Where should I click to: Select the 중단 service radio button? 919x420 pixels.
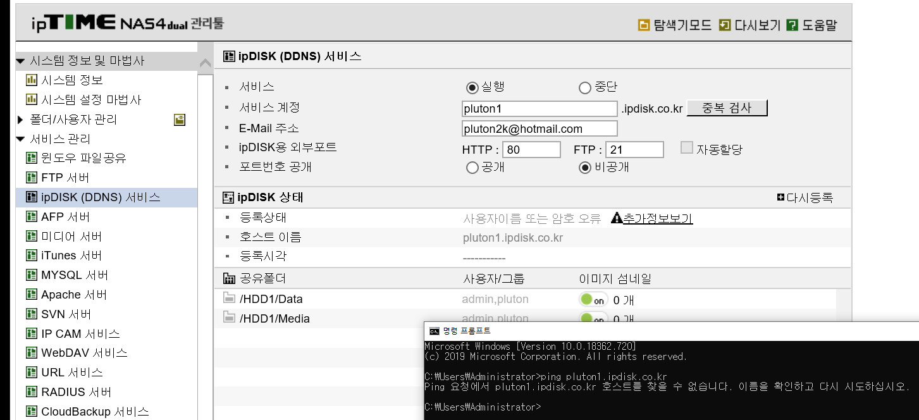coord(585,88)
